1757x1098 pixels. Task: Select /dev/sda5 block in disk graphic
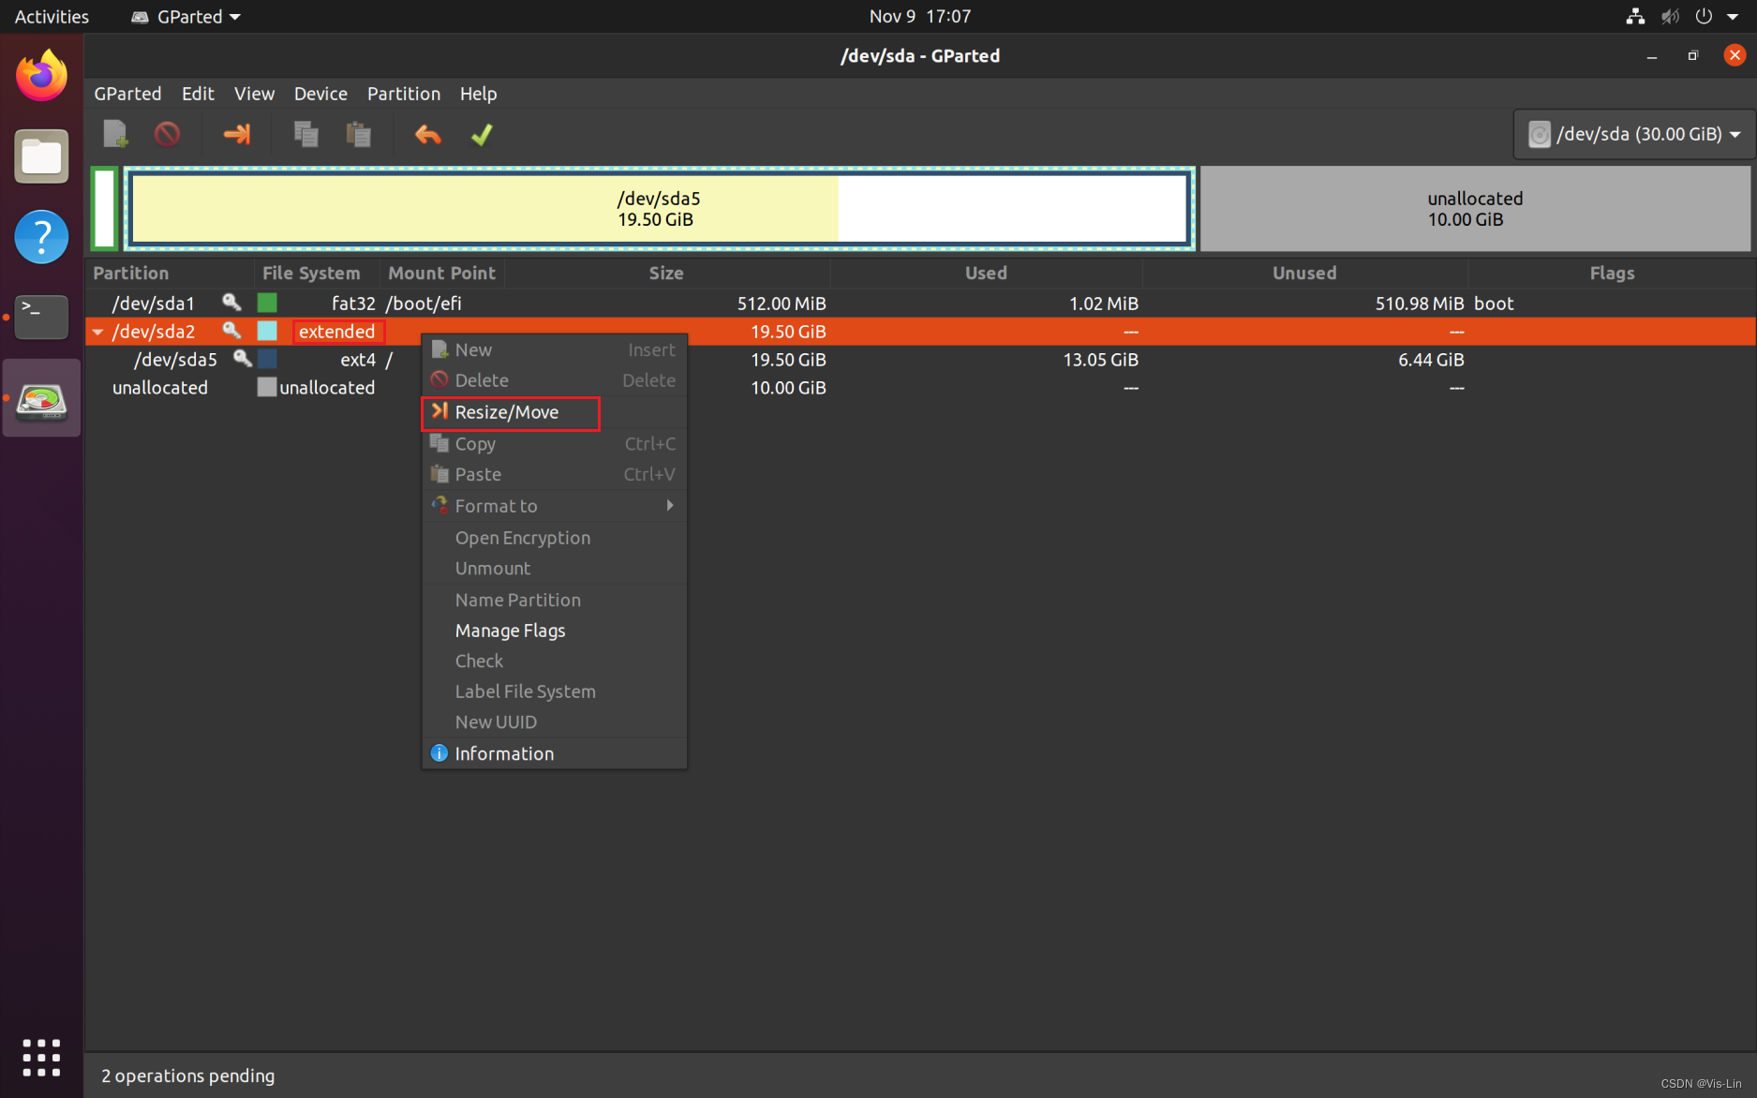pyautogui.click(x=660, y=209)
